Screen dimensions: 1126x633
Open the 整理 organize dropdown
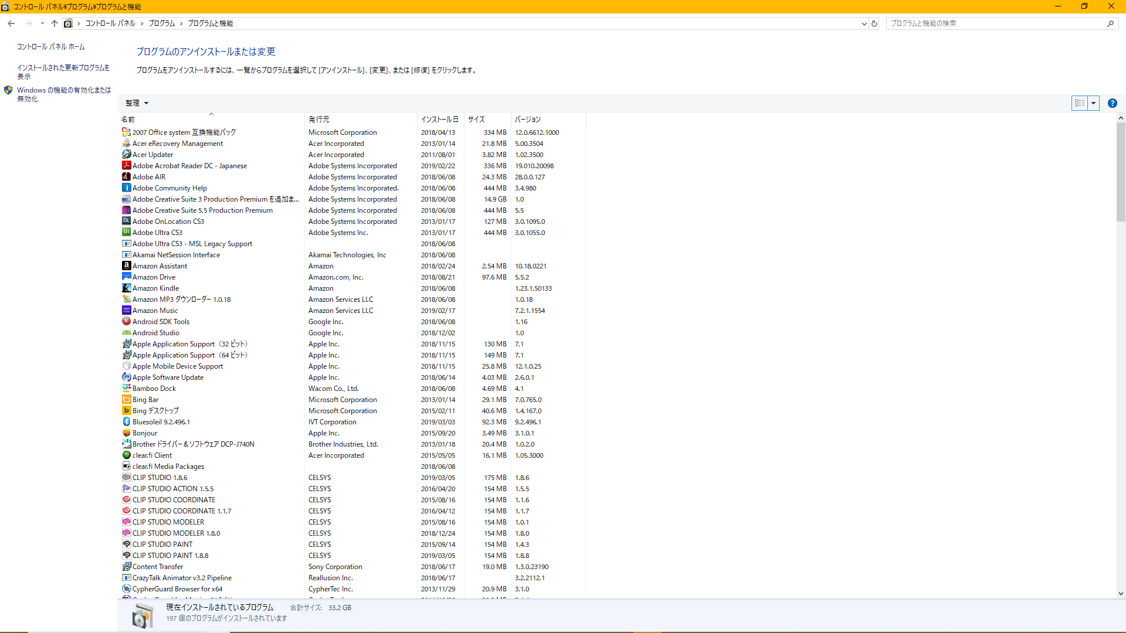(x=137, y=103)
